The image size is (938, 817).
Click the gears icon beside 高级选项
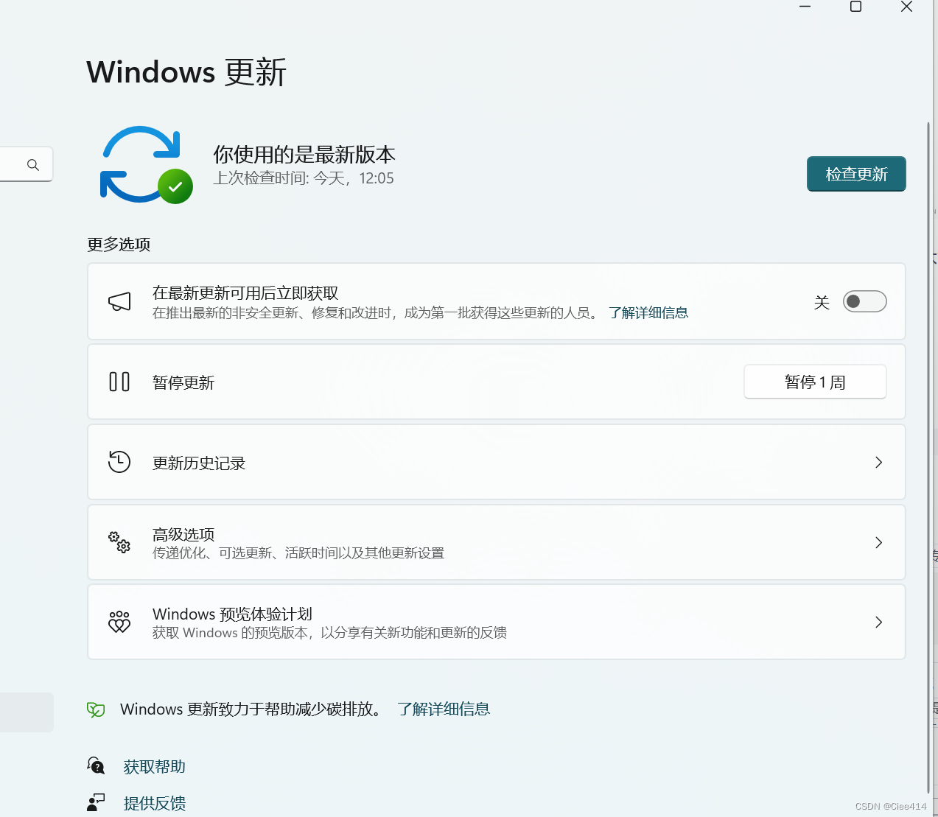(119, 542)
